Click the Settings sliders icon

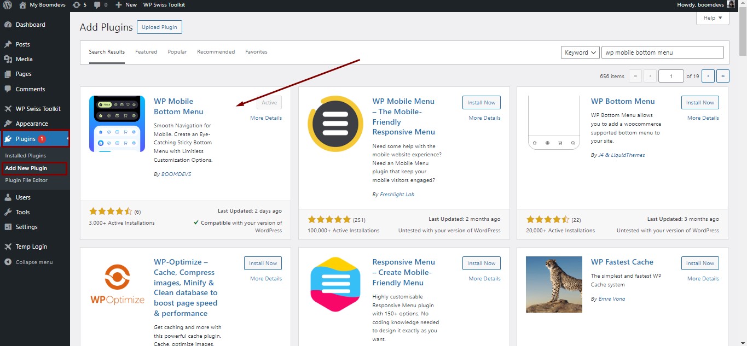(x=8, y=227)
